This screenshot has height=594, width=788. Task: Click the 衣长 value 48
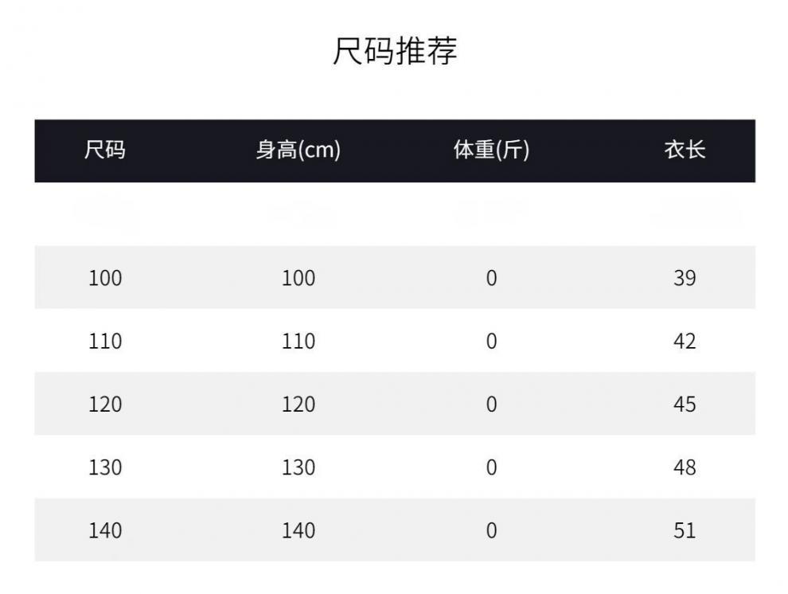[685, 467]
